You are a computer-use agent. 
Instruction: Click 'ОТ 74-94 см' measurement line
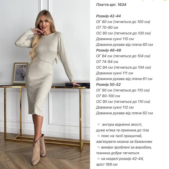(x=107, y=62)
